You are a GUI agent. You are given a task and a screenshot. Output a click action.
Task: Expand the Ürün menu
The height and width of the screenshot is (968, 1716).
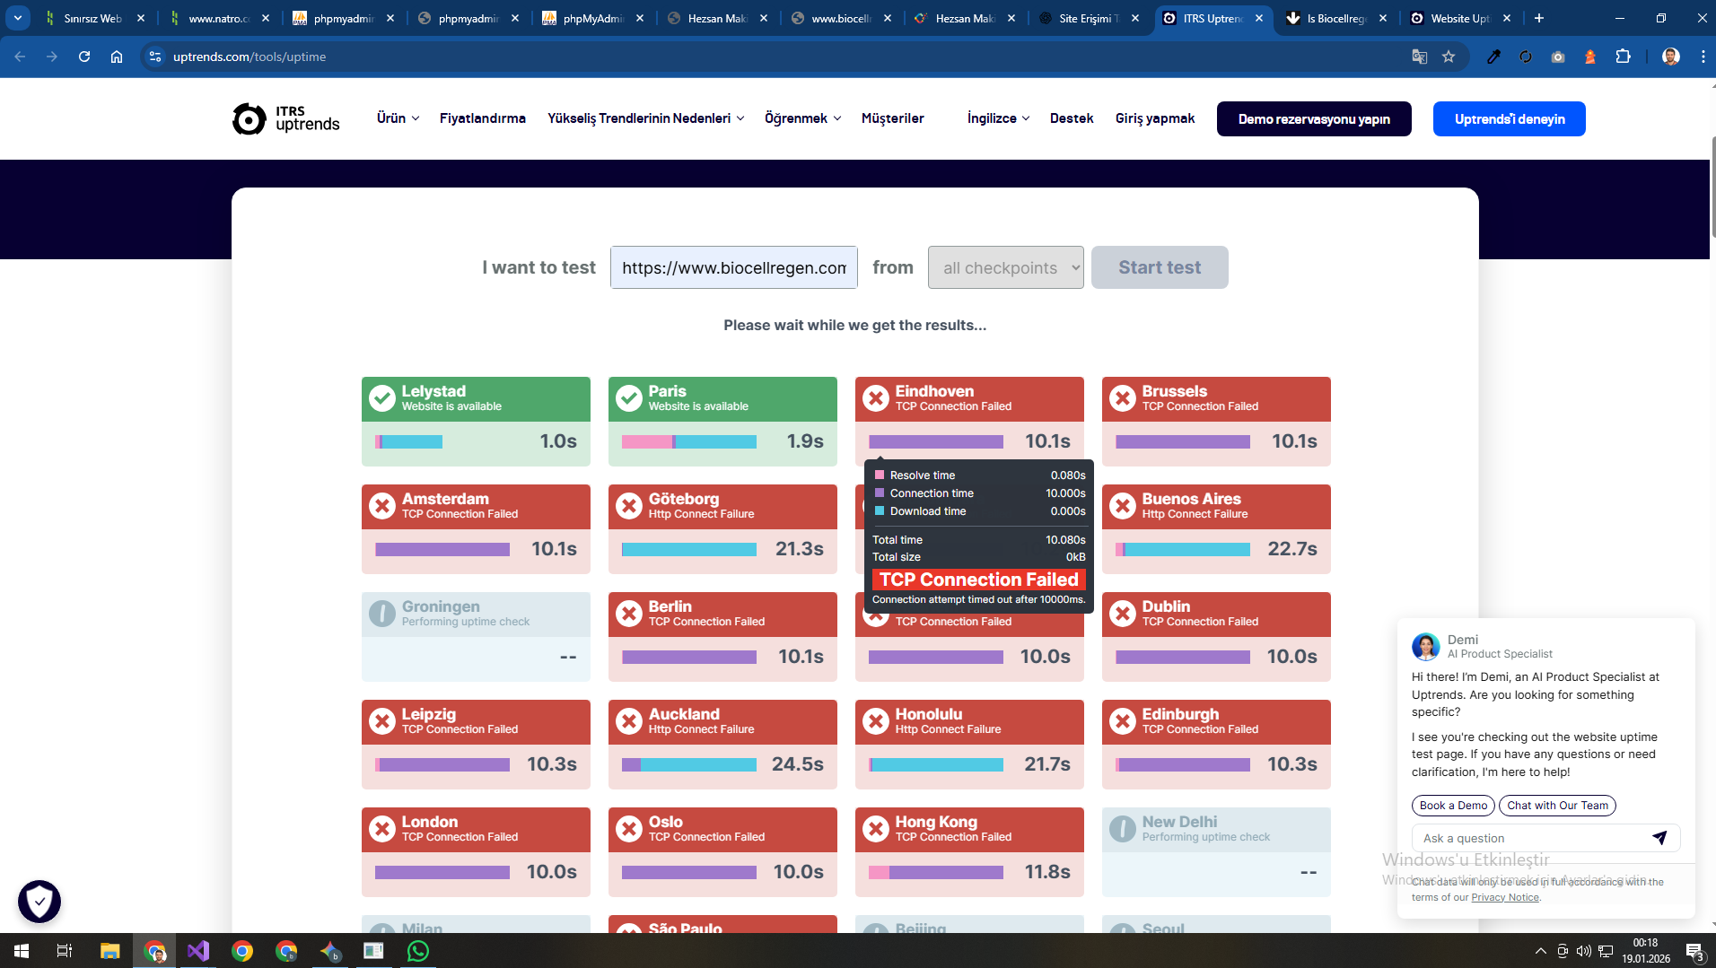pos(398,118)
